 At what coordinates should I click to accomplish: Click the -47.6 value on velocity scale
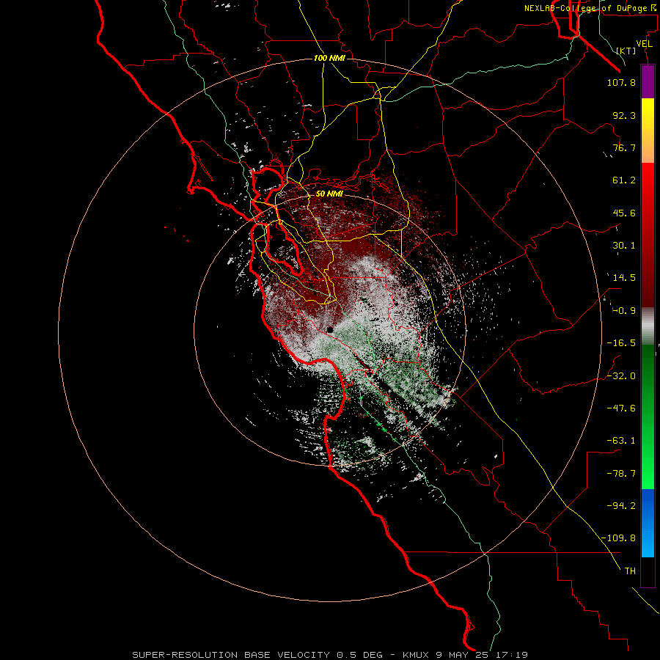point(621,408)
